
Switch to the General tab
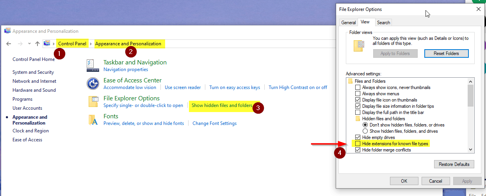click(x=349, y=23)
